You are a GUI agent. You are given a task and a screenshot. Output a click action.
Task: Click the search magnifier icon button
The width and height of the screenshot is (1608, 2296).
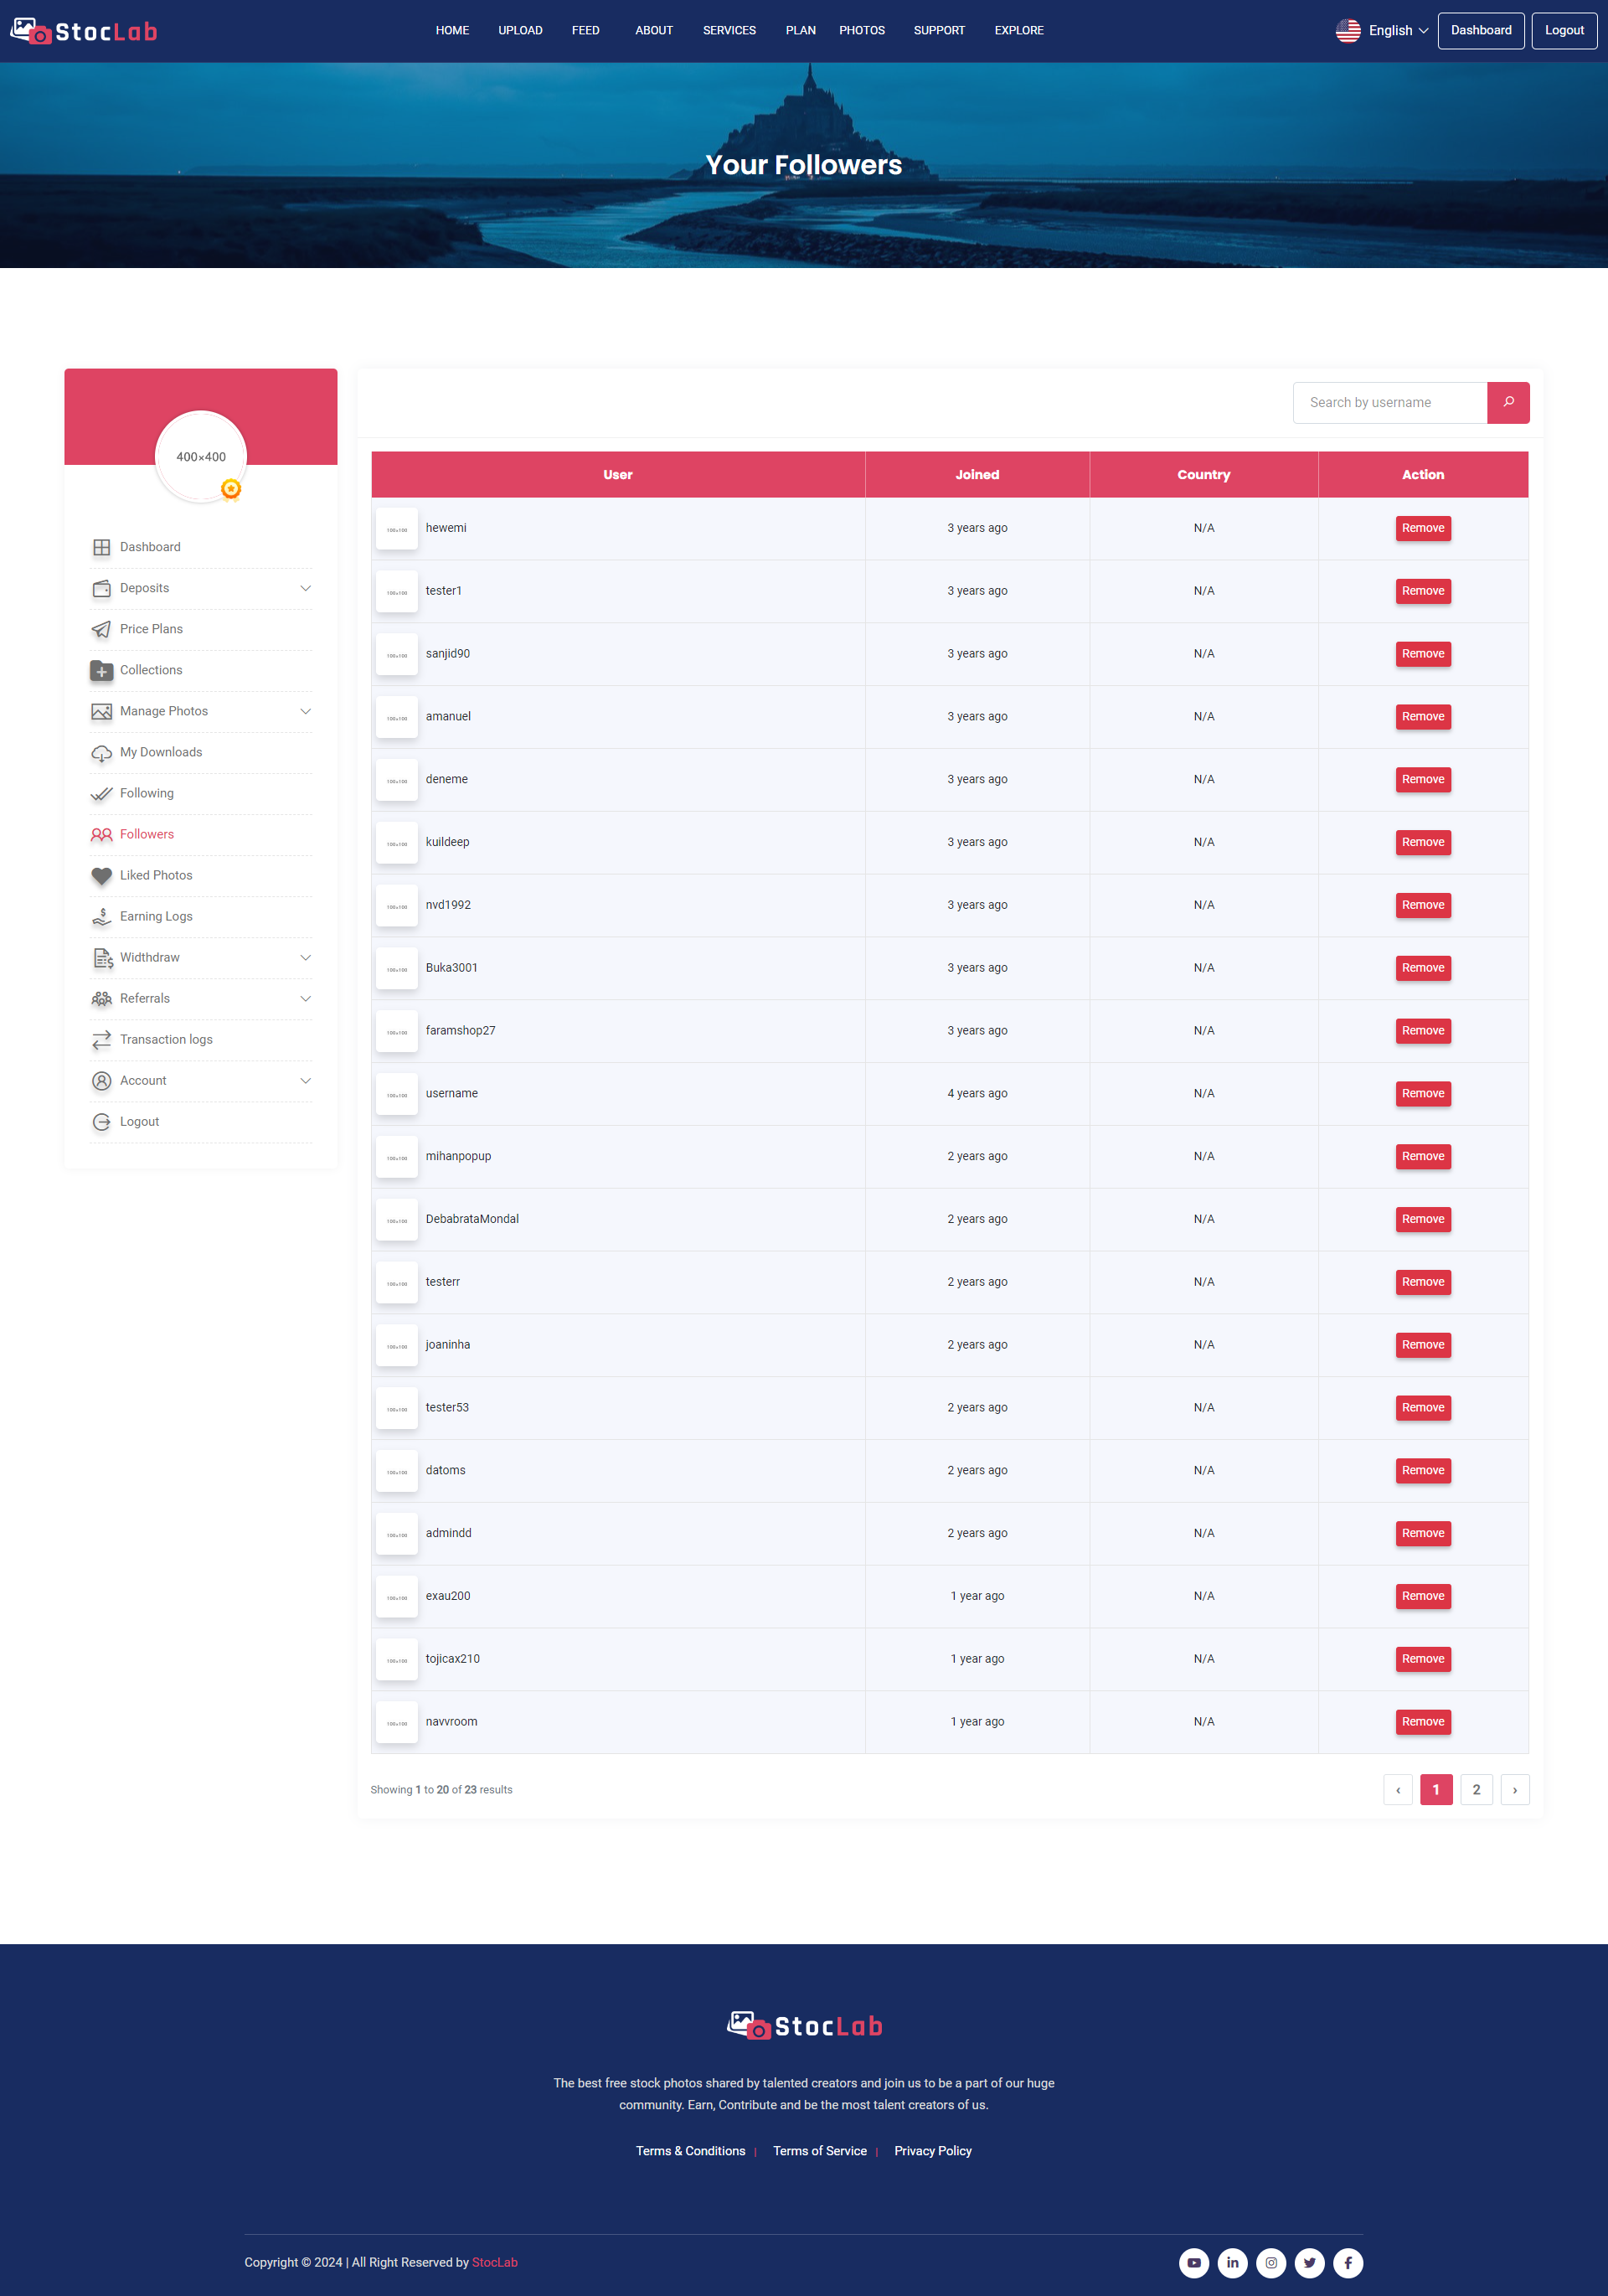[x=1507, y=402]
